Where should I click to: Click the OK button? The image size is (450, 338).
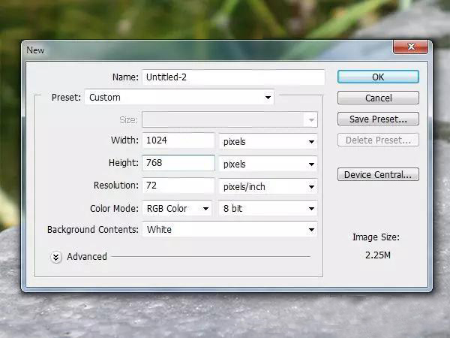click(378, 77)
